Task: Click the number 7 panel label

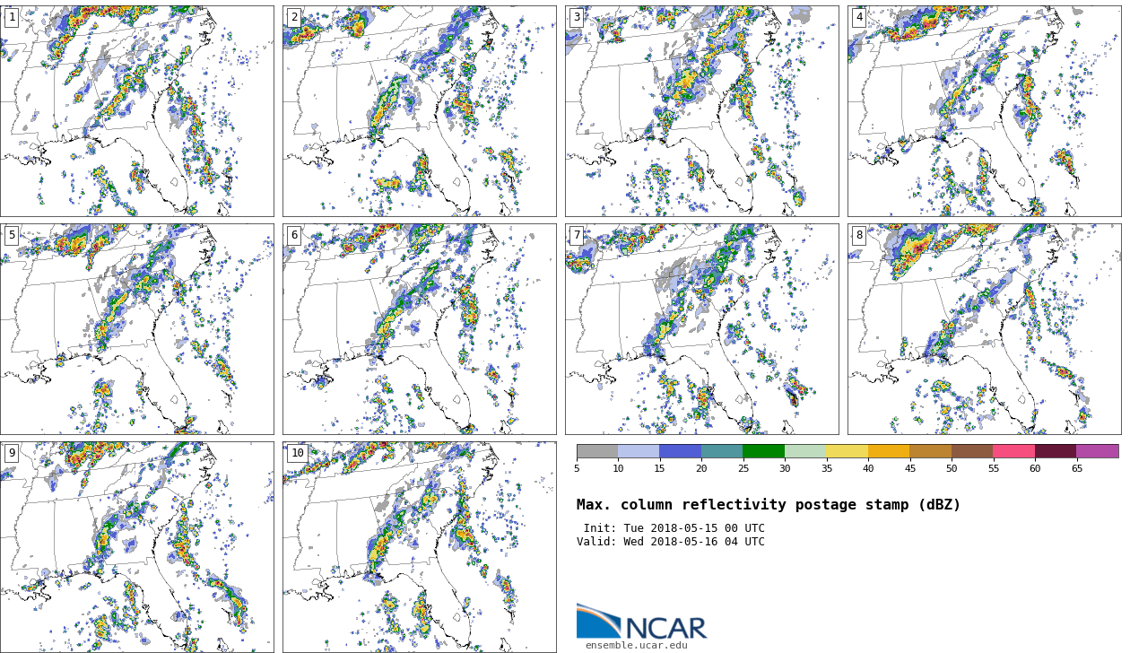Action: 577,235
